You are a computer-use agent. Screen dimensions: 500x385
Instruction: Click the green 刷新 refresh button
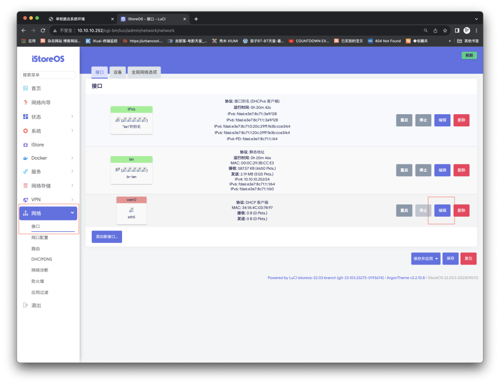[x=469, y=56]
